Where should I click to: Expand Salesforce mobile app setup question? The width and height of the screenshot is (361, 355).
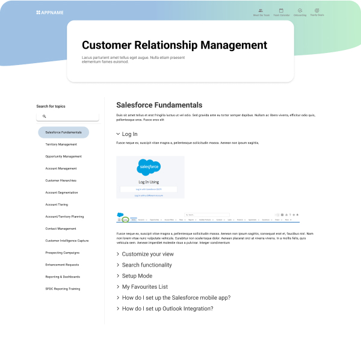coord(173,298)
